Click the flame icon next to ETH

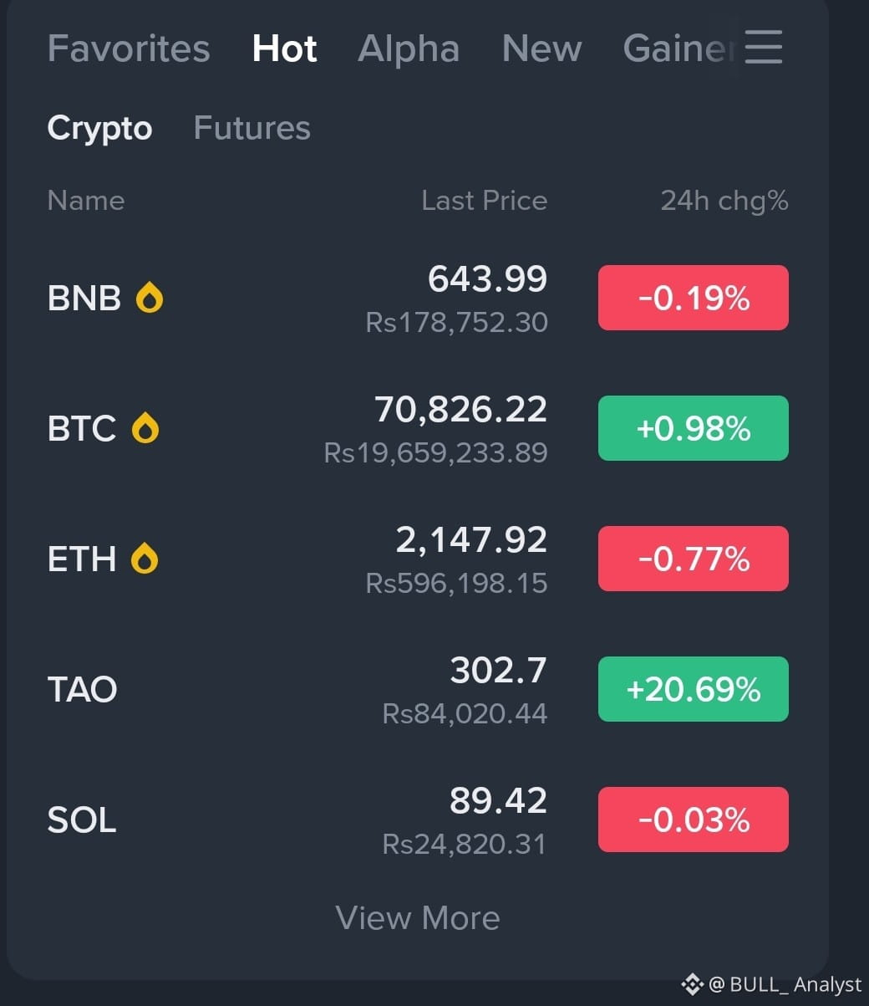pos(145,559)
